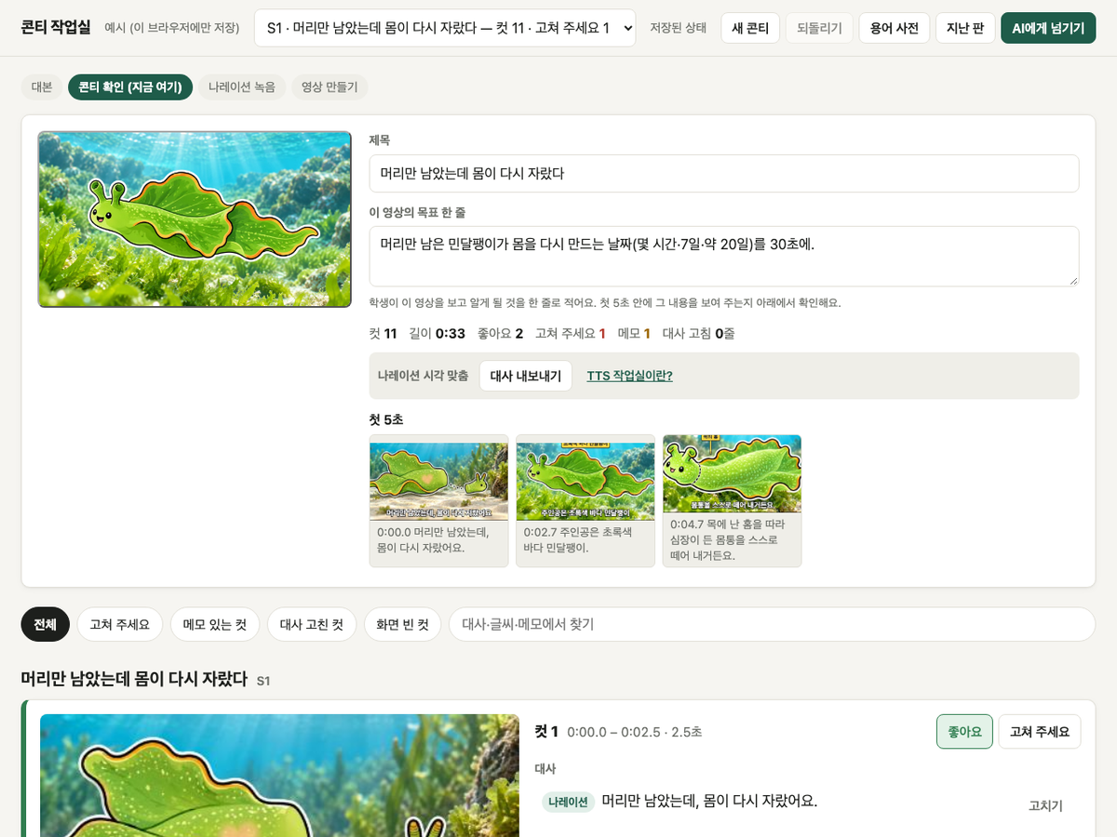Click the large sea slug cover image
This screenshot has height=837, width=1117.
point(195,219)
